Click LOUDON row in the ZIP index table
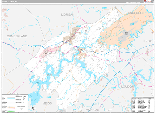The height and width of the screenshot is (113, 156). coord(141,104)
